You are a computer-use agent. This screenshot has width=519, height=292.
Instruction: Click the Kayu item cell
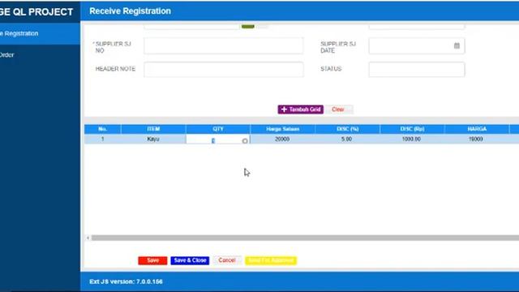point(153,139)
